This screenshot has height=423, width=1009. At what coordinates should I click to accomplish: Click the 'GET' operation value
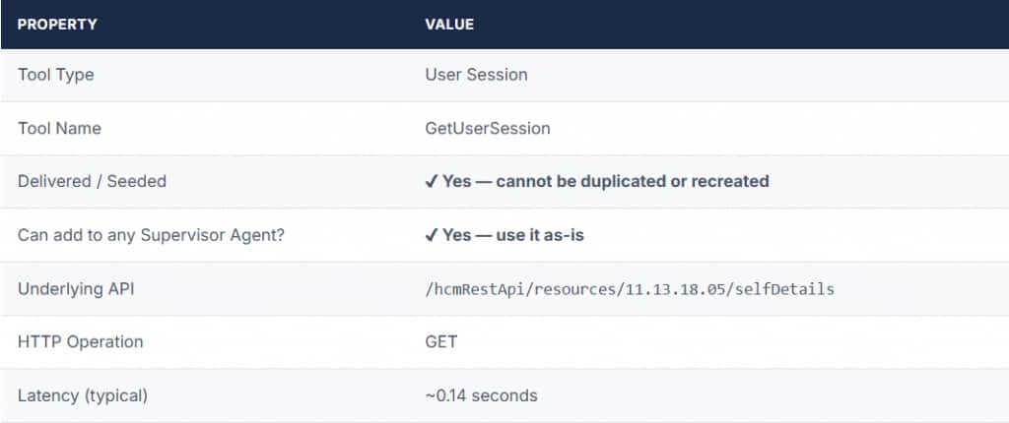[440, 342]
